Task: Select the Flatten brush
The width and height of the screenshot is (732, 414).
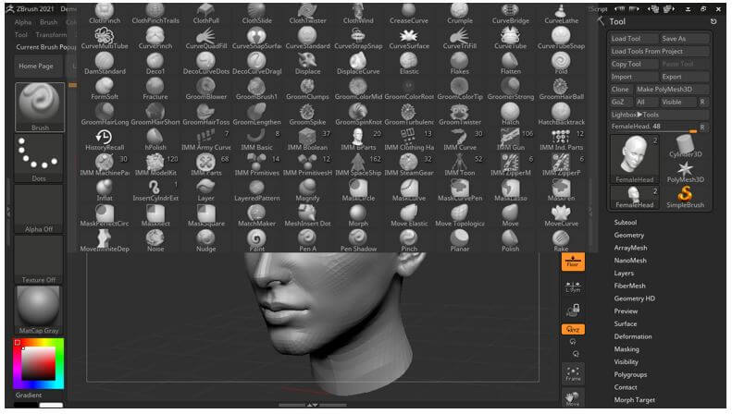Action: tap(510, 64)
